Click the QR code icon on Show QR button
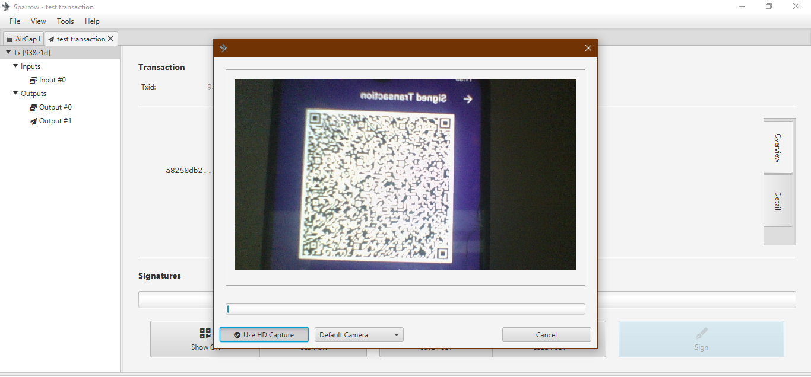The width and height of the screenshot is (811, 377). point(205,334)
